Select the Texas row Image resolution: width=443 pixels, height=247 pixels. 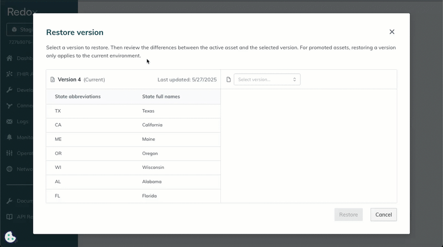[133, 111]
